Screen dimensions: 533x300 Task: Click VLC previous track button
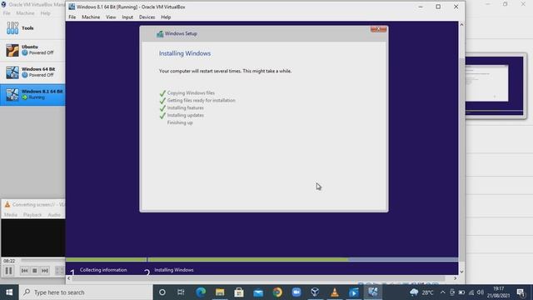point(24,271)
